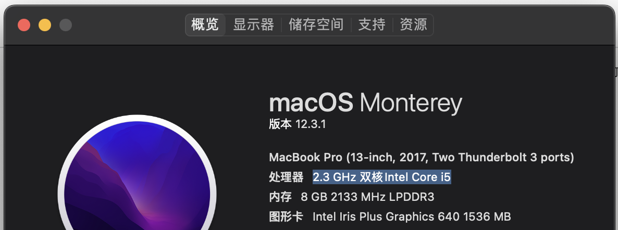Viewport: 618px width, 230px height.
Task: Show the 资源 tab
Action: tap(413, 24)
